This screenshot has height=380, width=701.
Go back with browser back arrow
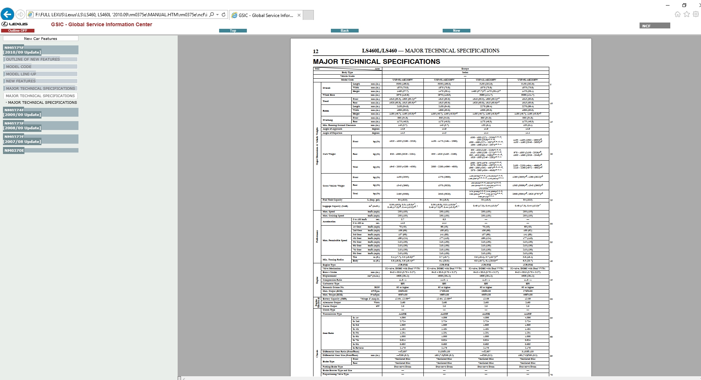click(7, 14)
